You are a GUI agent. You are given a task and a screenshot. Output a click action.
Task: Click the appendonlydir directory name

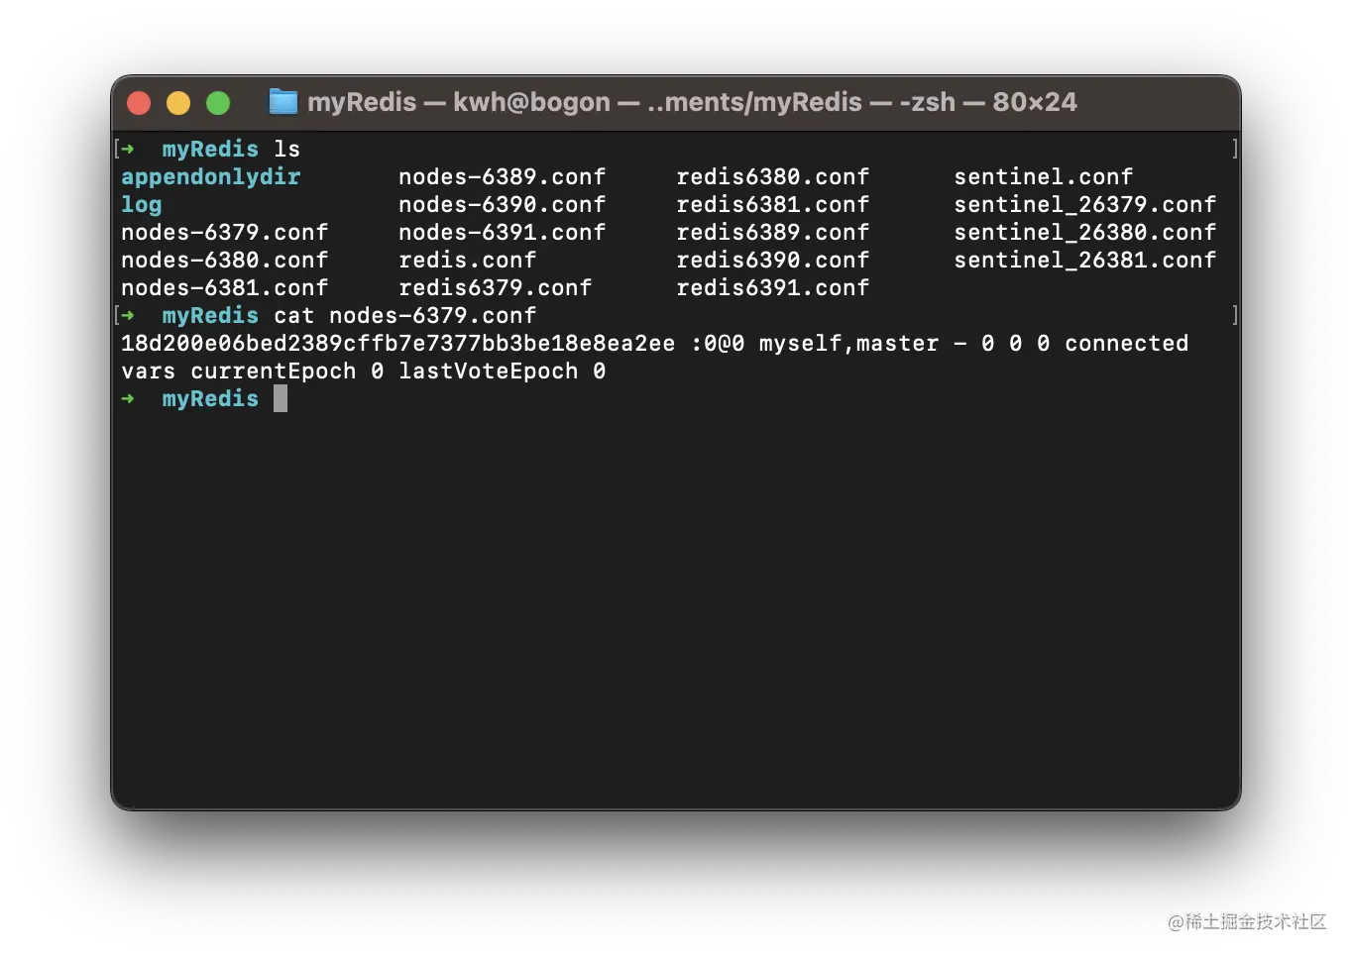coord(210,177)
